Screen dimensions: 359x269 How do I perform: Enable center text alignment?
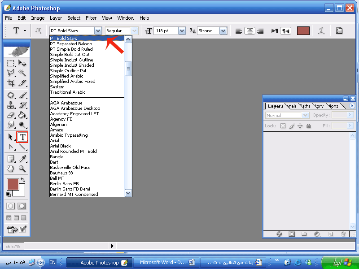(250, 31)
